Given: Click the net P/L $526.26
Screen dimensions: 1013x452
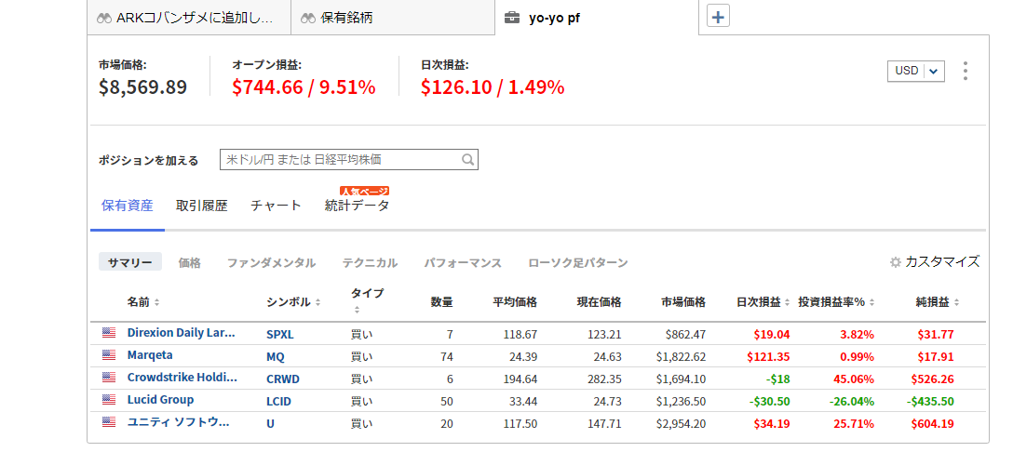Looking at the screenshot, I should (932, 379).
